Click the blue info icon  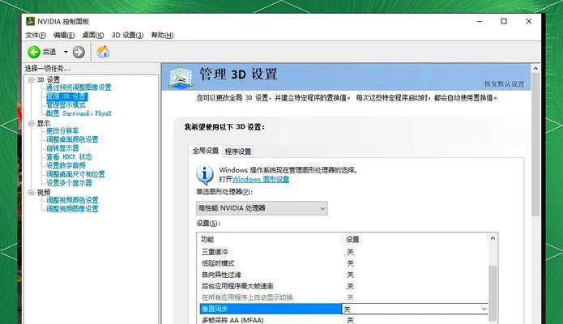tap(205, 175)
